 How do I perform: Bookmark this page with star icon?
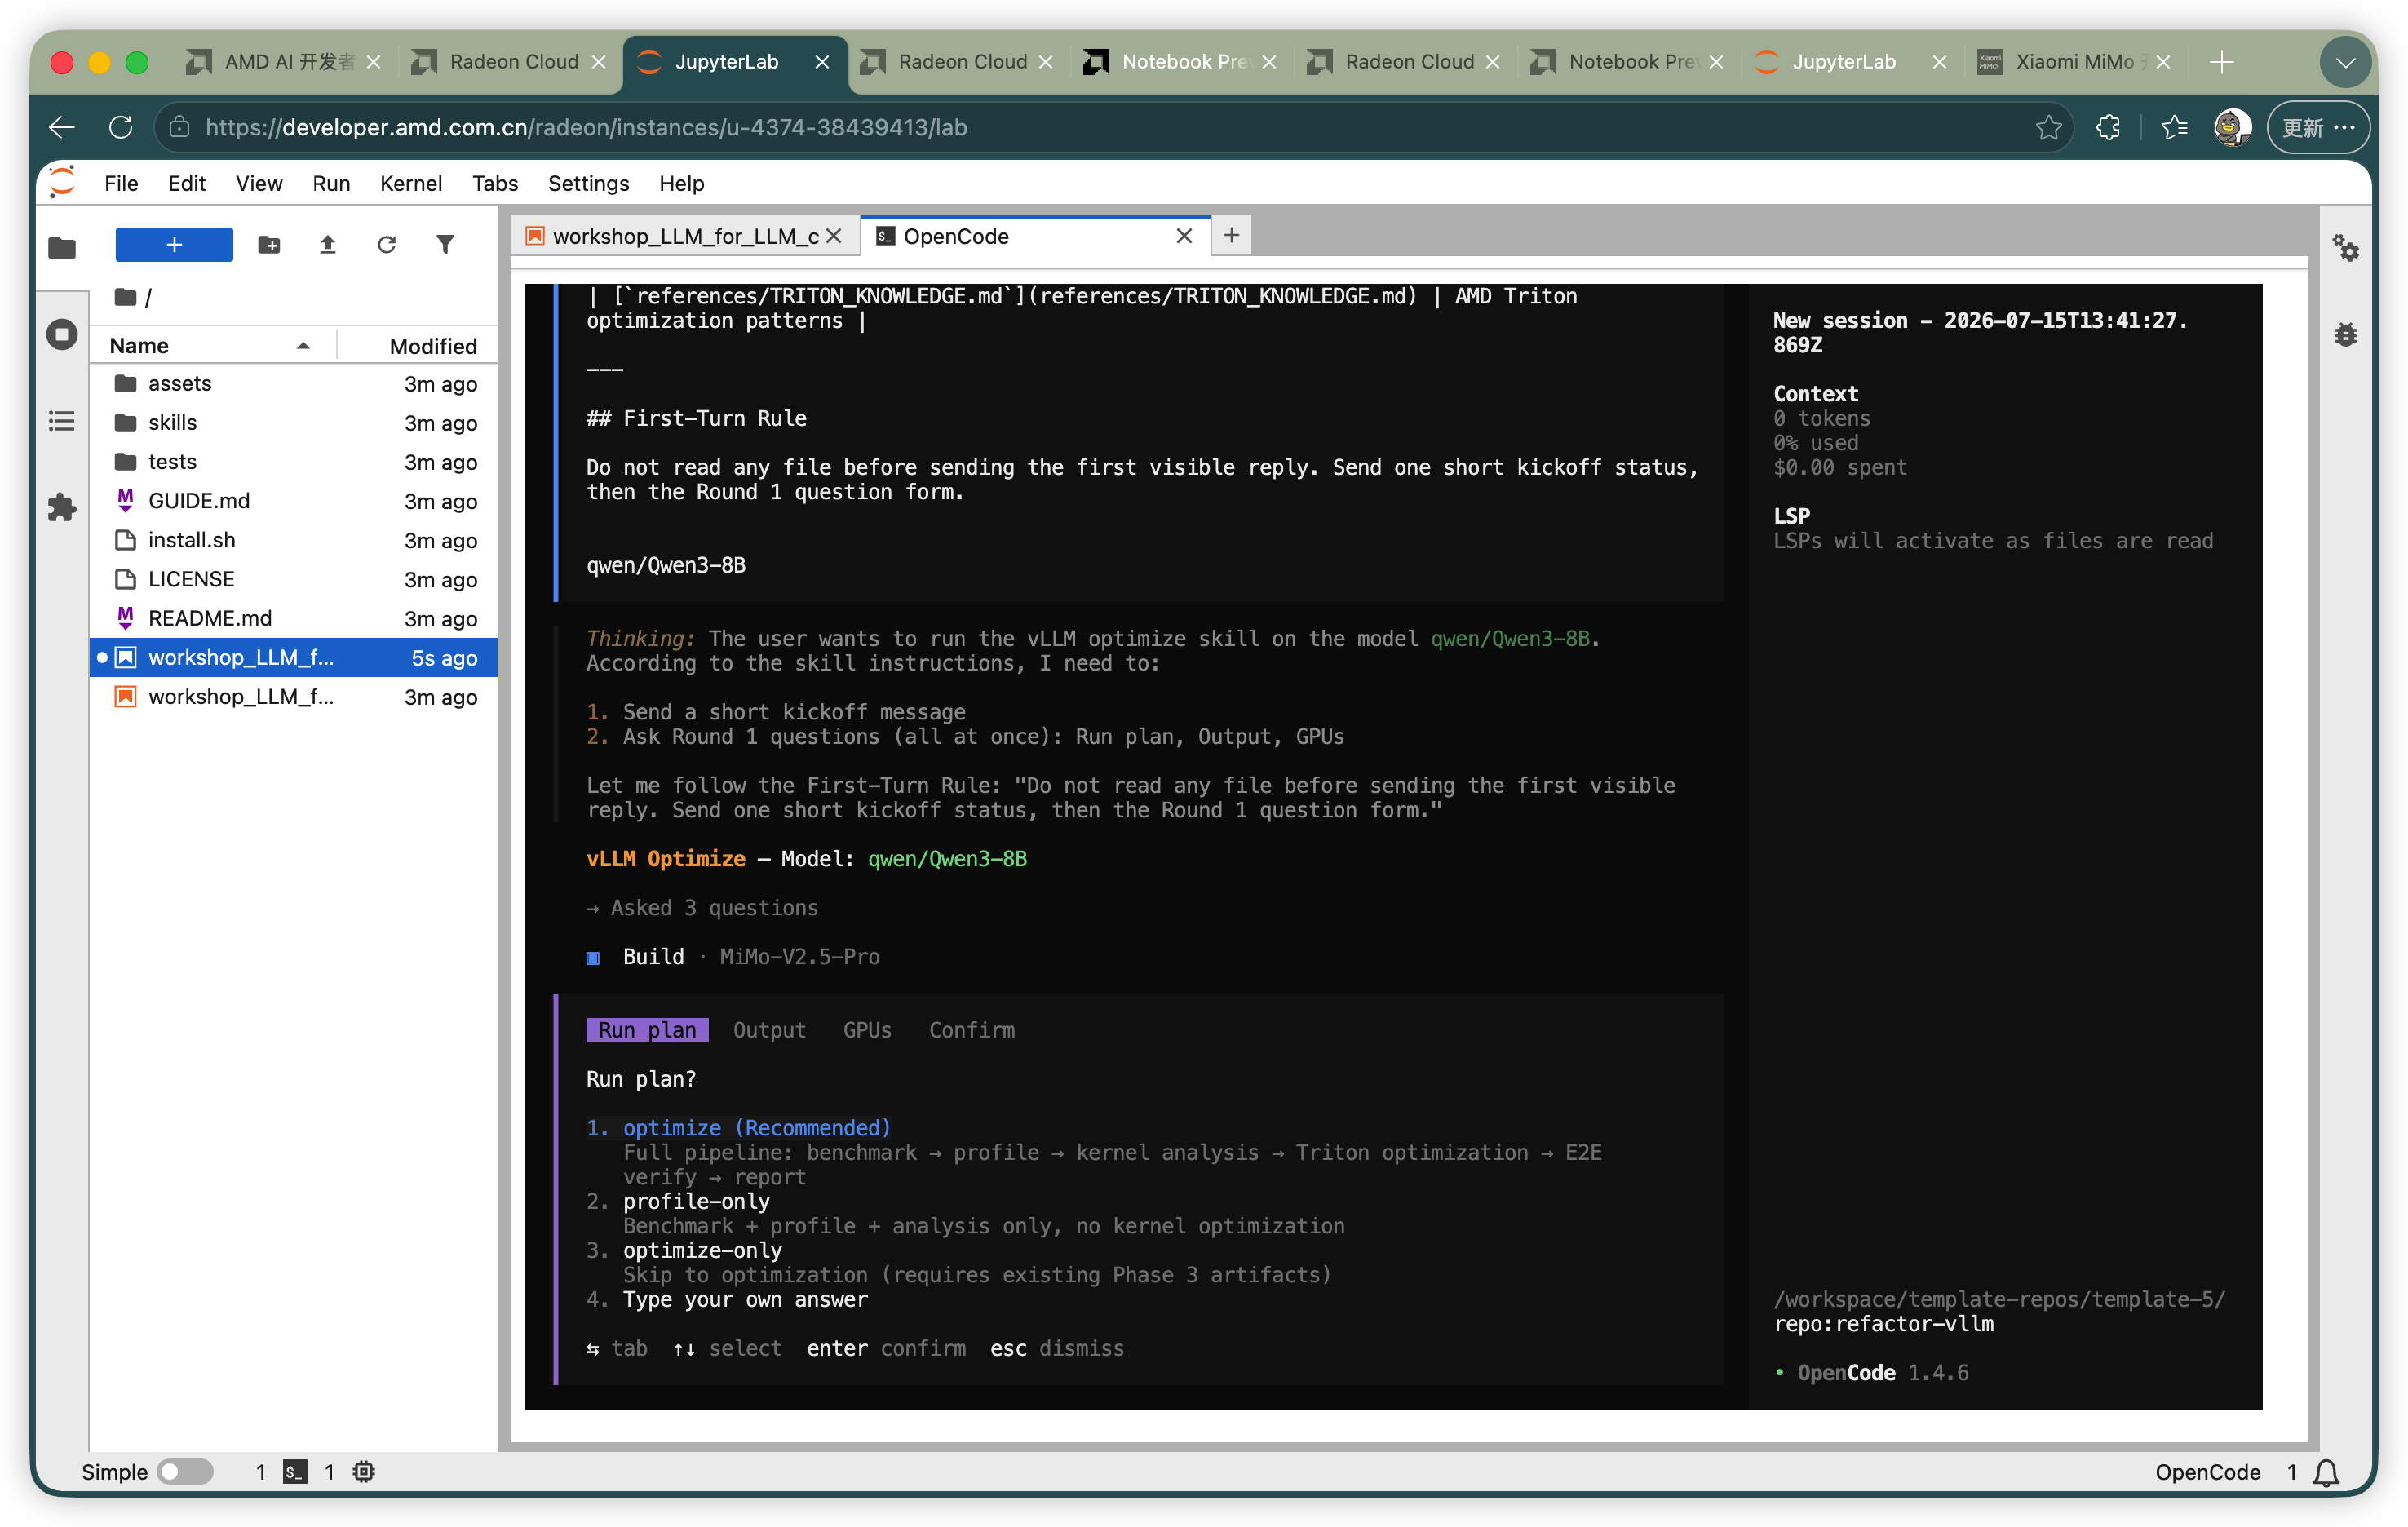point(2048,127)
